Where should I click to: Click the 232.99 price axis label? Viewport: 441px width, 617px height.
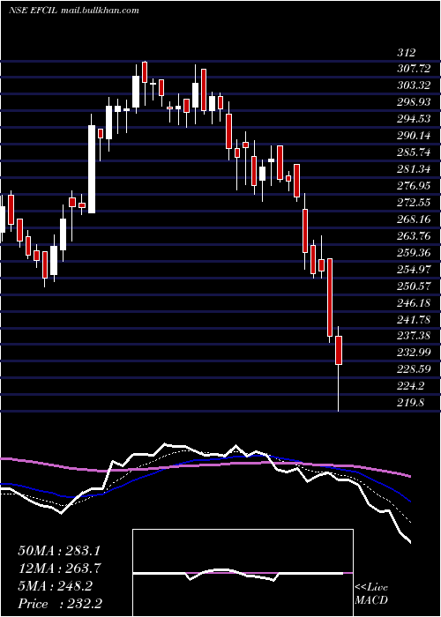click(x=414, y=353)
